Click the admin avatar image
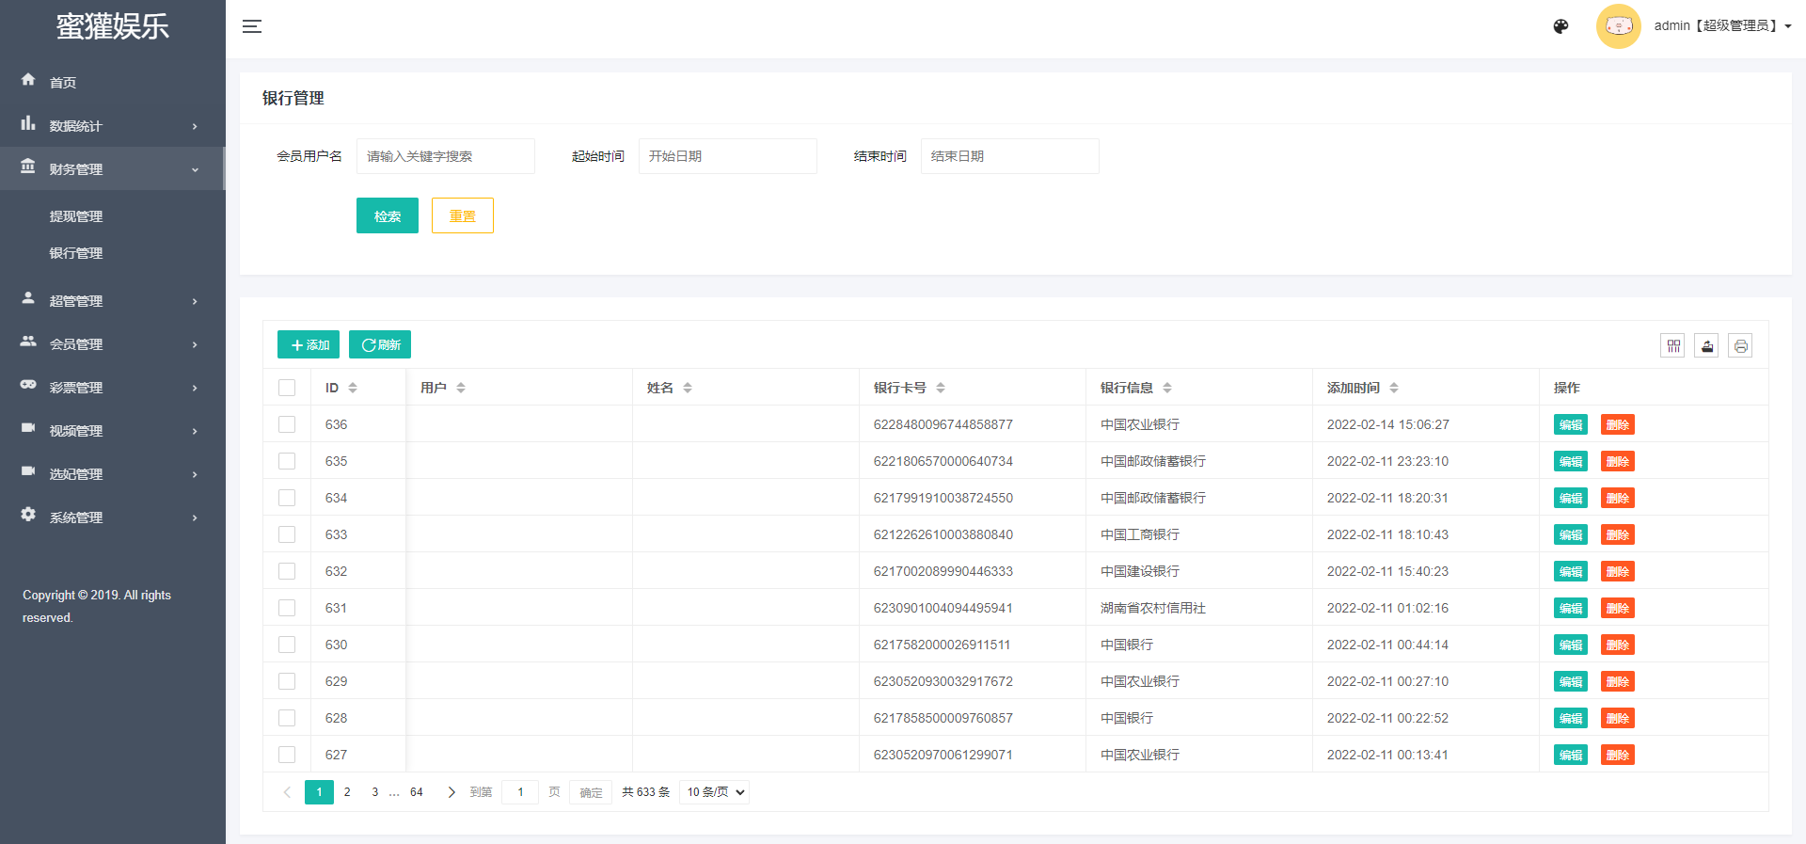Screen dimensions: 1806x844 coord(1618,26)
